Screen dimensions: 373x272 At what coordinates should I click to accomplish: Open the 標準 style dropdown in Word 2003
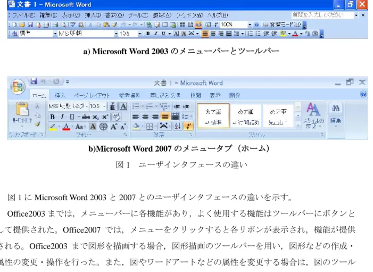pos(55,34)
